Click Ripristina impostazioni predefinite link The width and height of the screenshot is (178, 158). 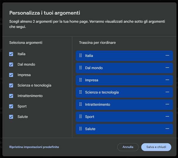pyautogui.click(x=34, y=147)
